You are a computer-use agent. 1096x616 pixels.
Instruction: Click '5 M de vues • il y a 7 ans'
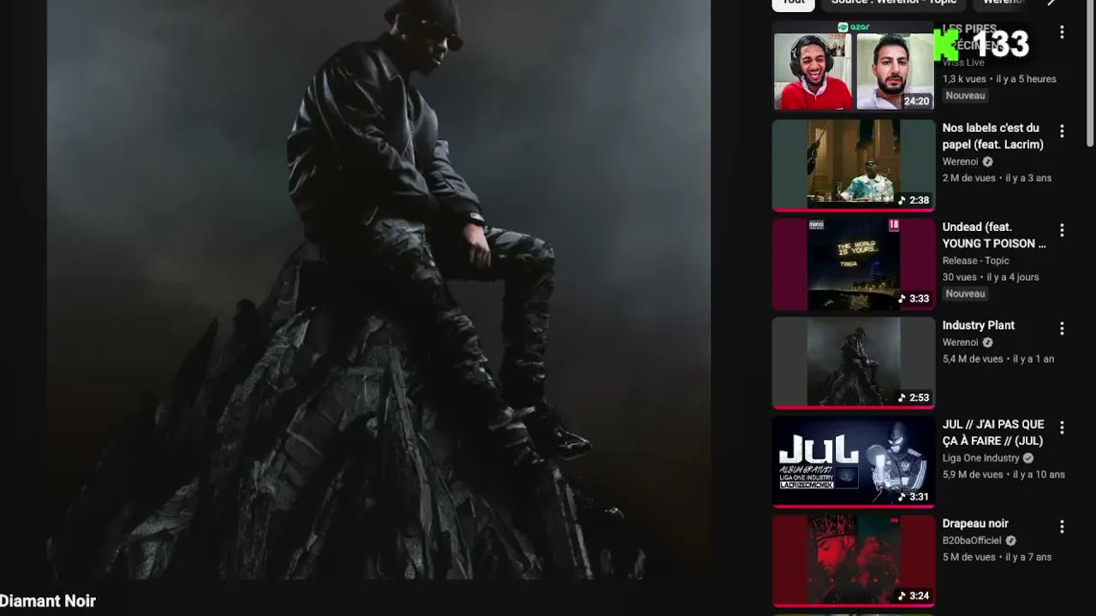point(997,557)
